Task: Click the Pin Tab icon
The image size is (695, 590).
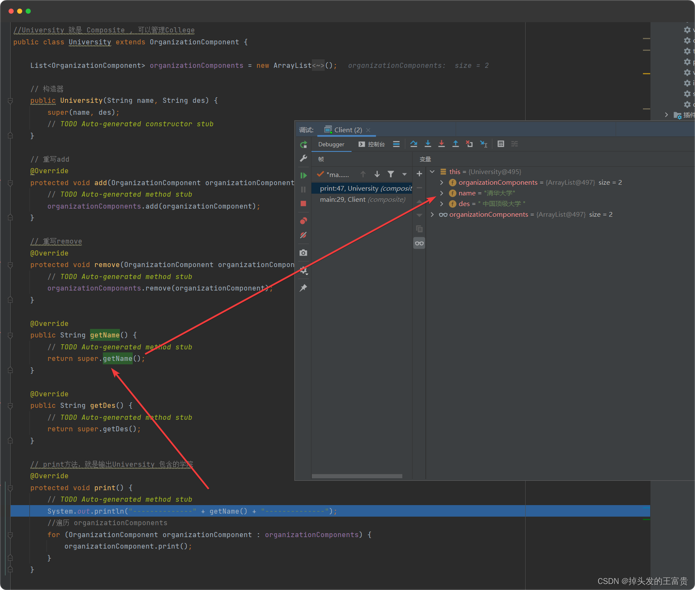Action: click(x=303, y=288)
